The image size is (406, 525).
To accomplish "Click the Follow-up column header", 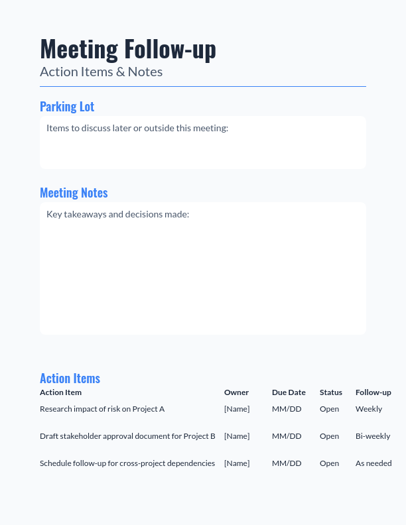I will pos(373,392).
